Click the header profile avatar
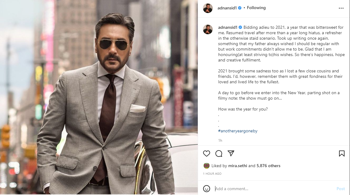 pyautogui.click(x=208, y=8)
